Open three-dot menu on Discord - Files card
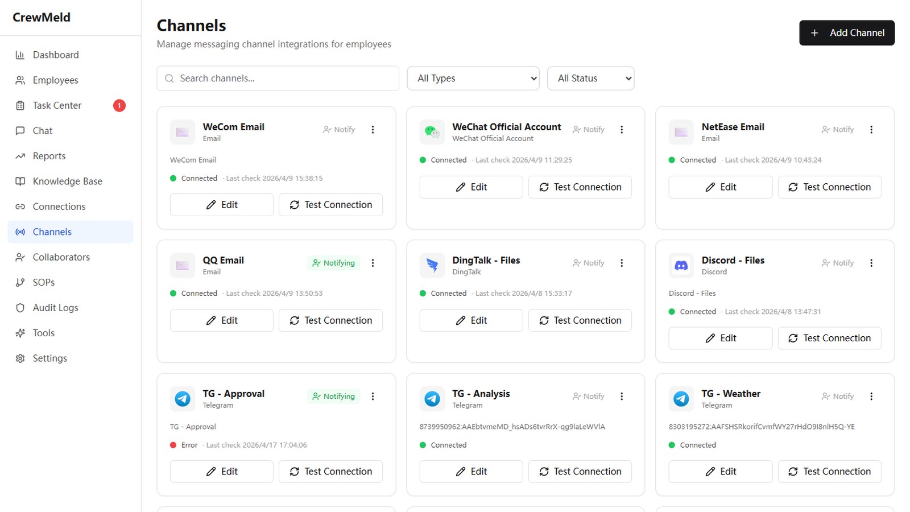Screen dimensions: 910x512 point(871,263)
